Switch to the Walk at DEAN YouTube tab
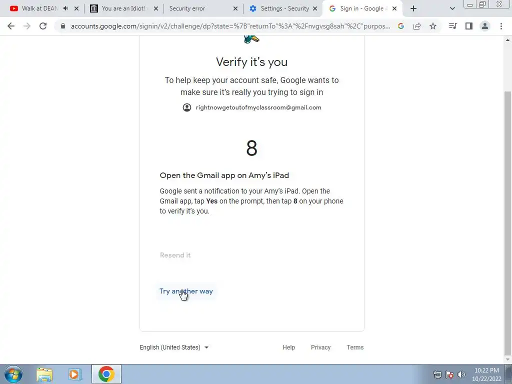The width and height of the screenshot is (512, 384). (40, 8)
